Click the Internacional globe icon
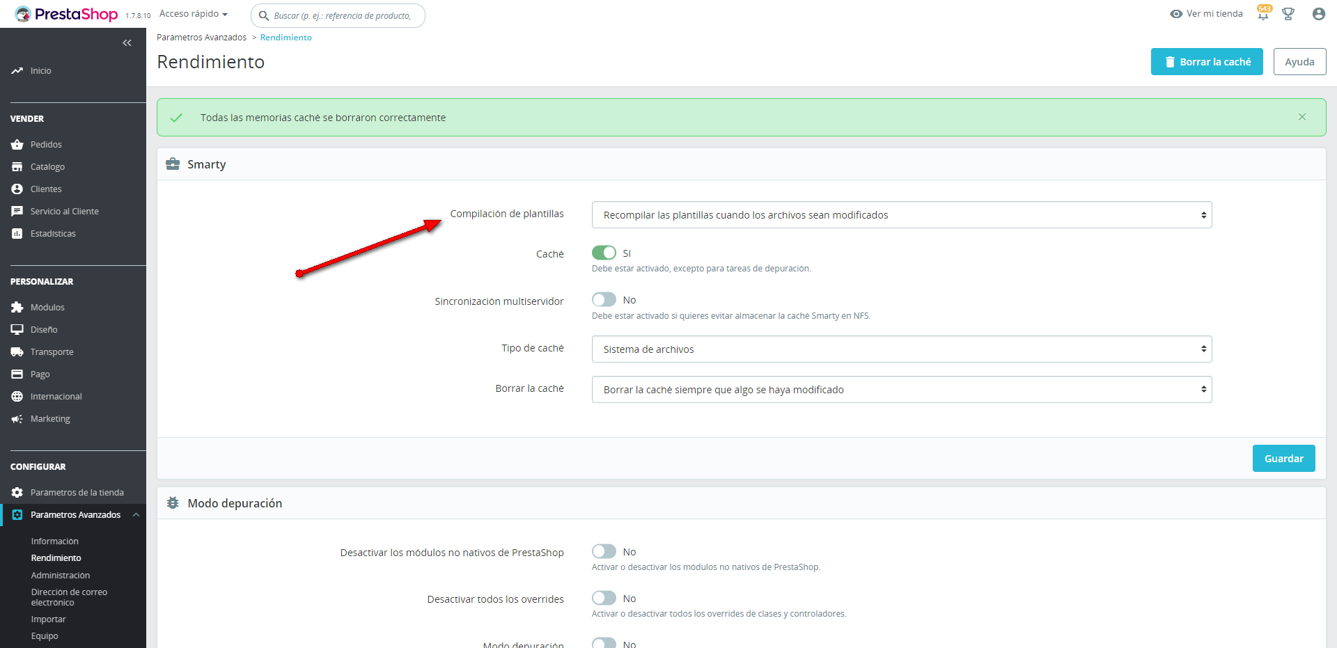The width and height of the screenshot is (1337, 648). point(17,397)
